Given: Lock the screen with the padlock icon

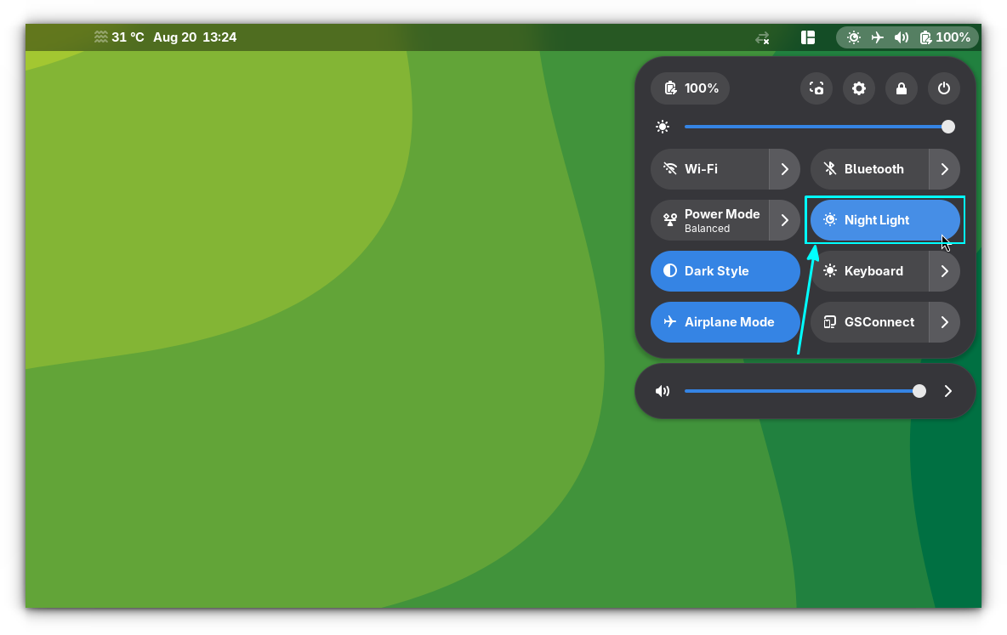Looking at the screenshot, I should 901,88.
